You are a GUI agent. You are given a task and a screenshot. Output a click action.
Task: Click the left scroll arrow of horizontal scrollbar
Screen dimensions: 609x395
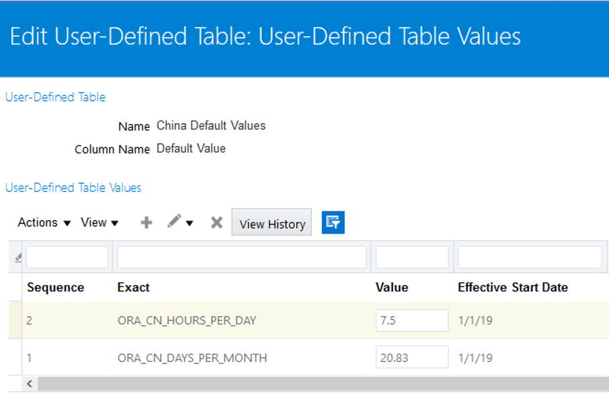(x=29, y=384)
